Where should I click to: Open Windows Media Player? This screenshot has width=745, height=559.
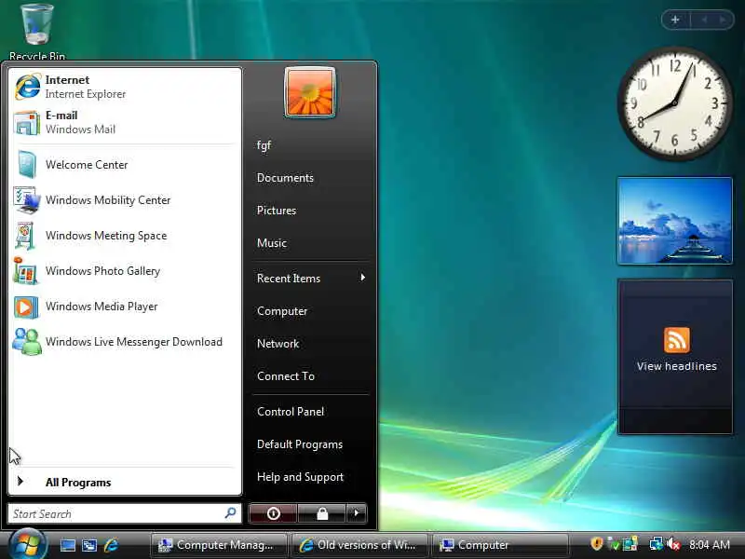click(125, 307)
